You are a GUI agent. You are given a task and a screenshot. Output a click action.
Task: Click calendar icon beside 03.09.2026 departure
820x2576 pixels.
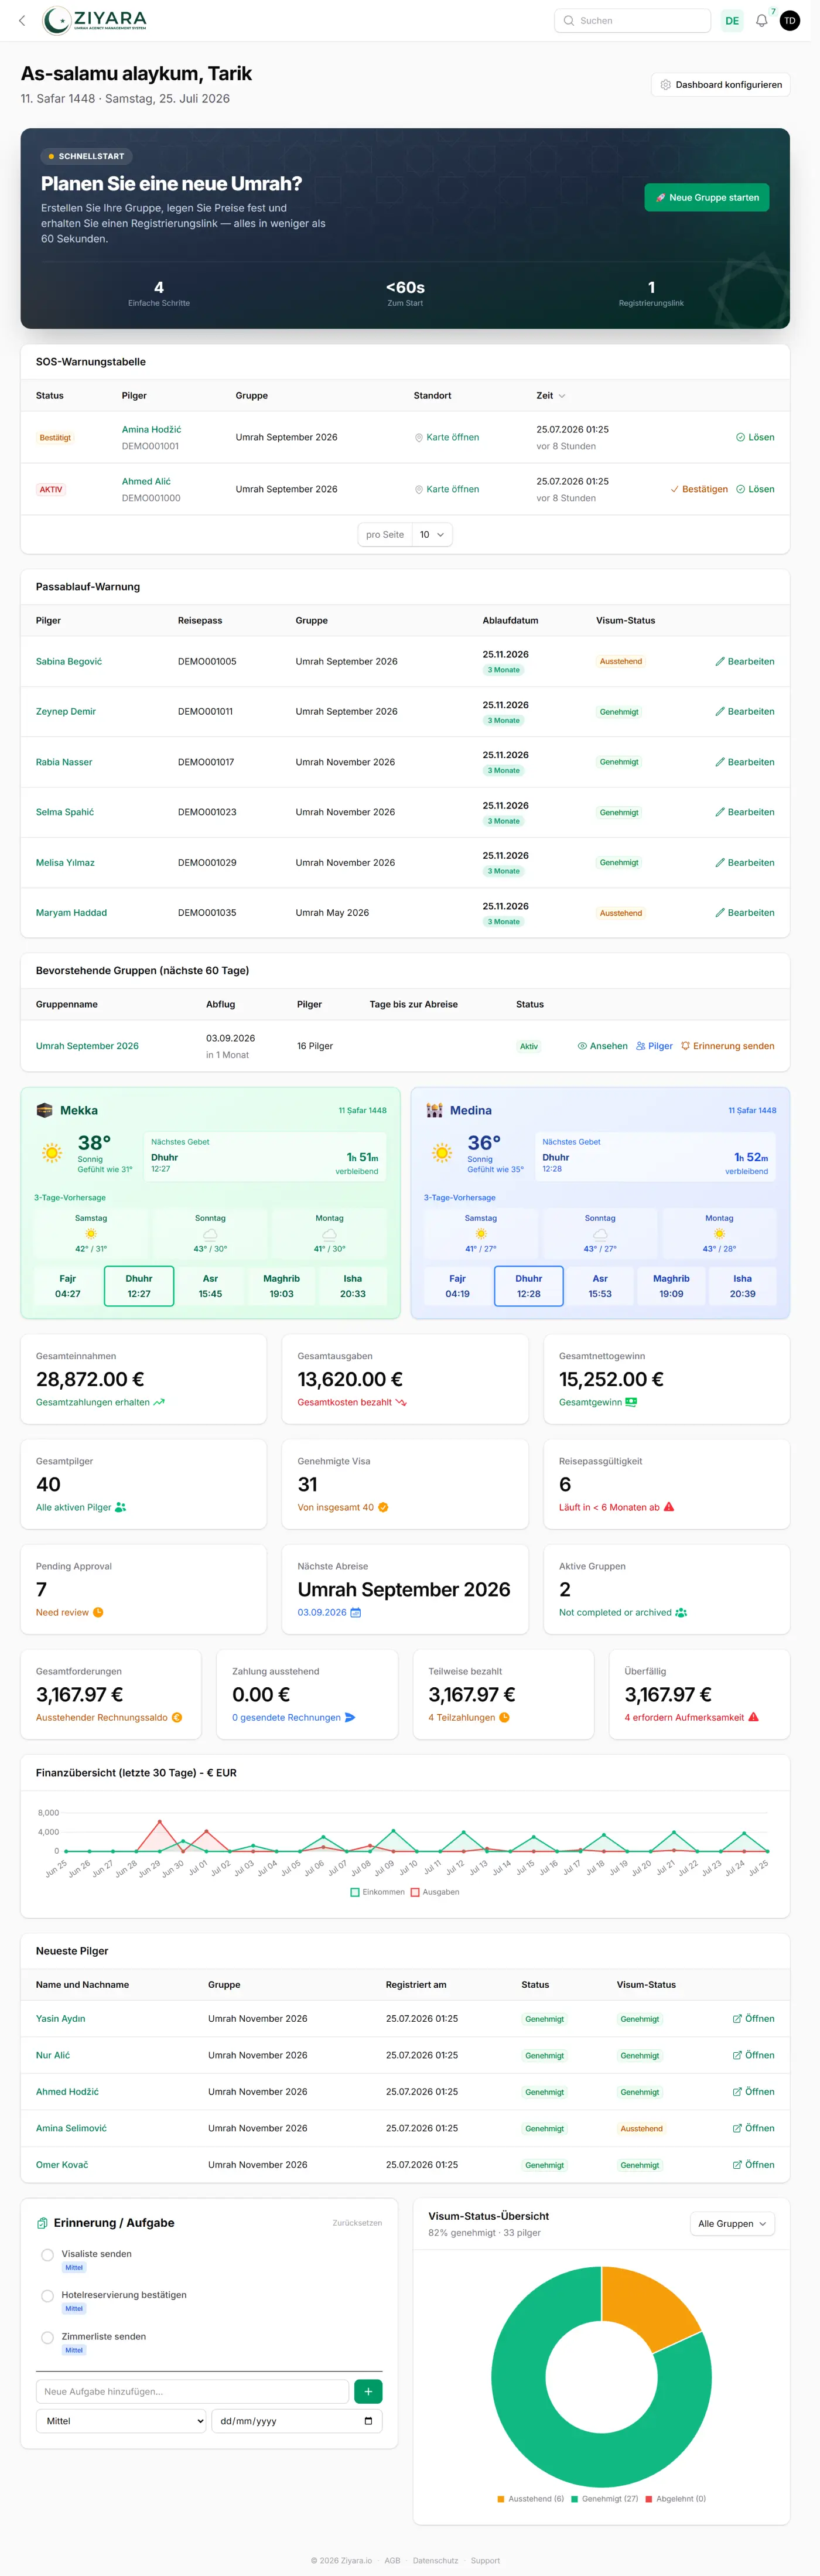tap(356, 1612)
